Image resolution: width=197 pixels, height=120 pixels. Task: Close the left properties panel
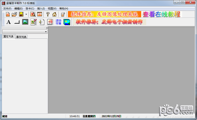47,28
